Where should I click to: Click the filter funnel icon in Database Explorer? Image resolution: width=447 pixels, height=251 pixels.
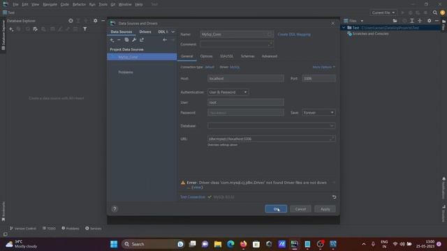point(85,29)
